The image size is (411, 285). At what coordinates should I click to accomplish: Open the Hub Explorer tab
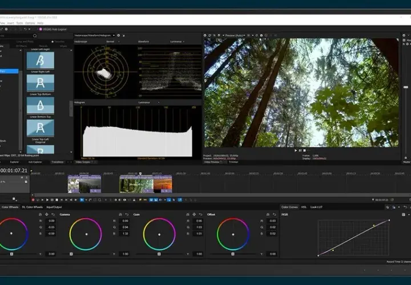tap(35, 162)
